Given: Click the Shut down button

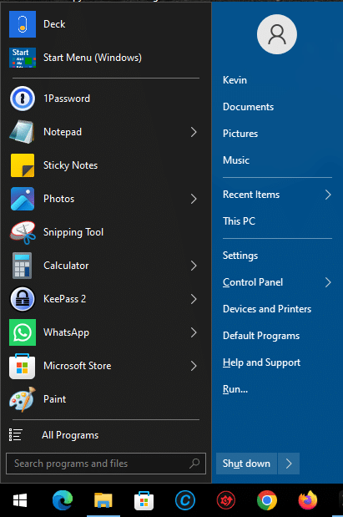Looking at the screenshot, I should point(246,464).
